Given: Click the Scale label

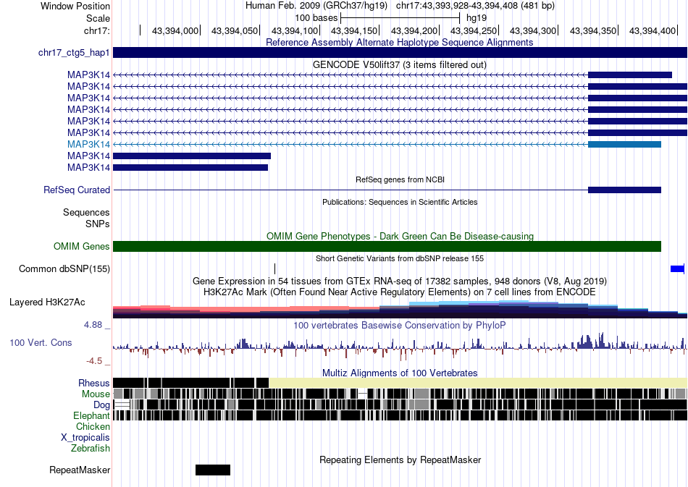Looking at the screenshot, I should tap(98, 18).
